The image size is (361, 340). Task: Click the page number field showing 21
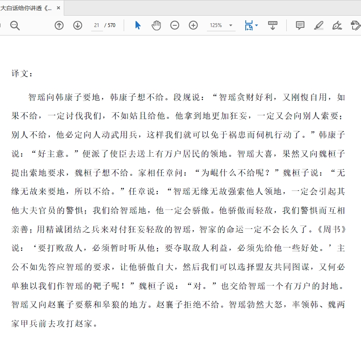[97, 25]
